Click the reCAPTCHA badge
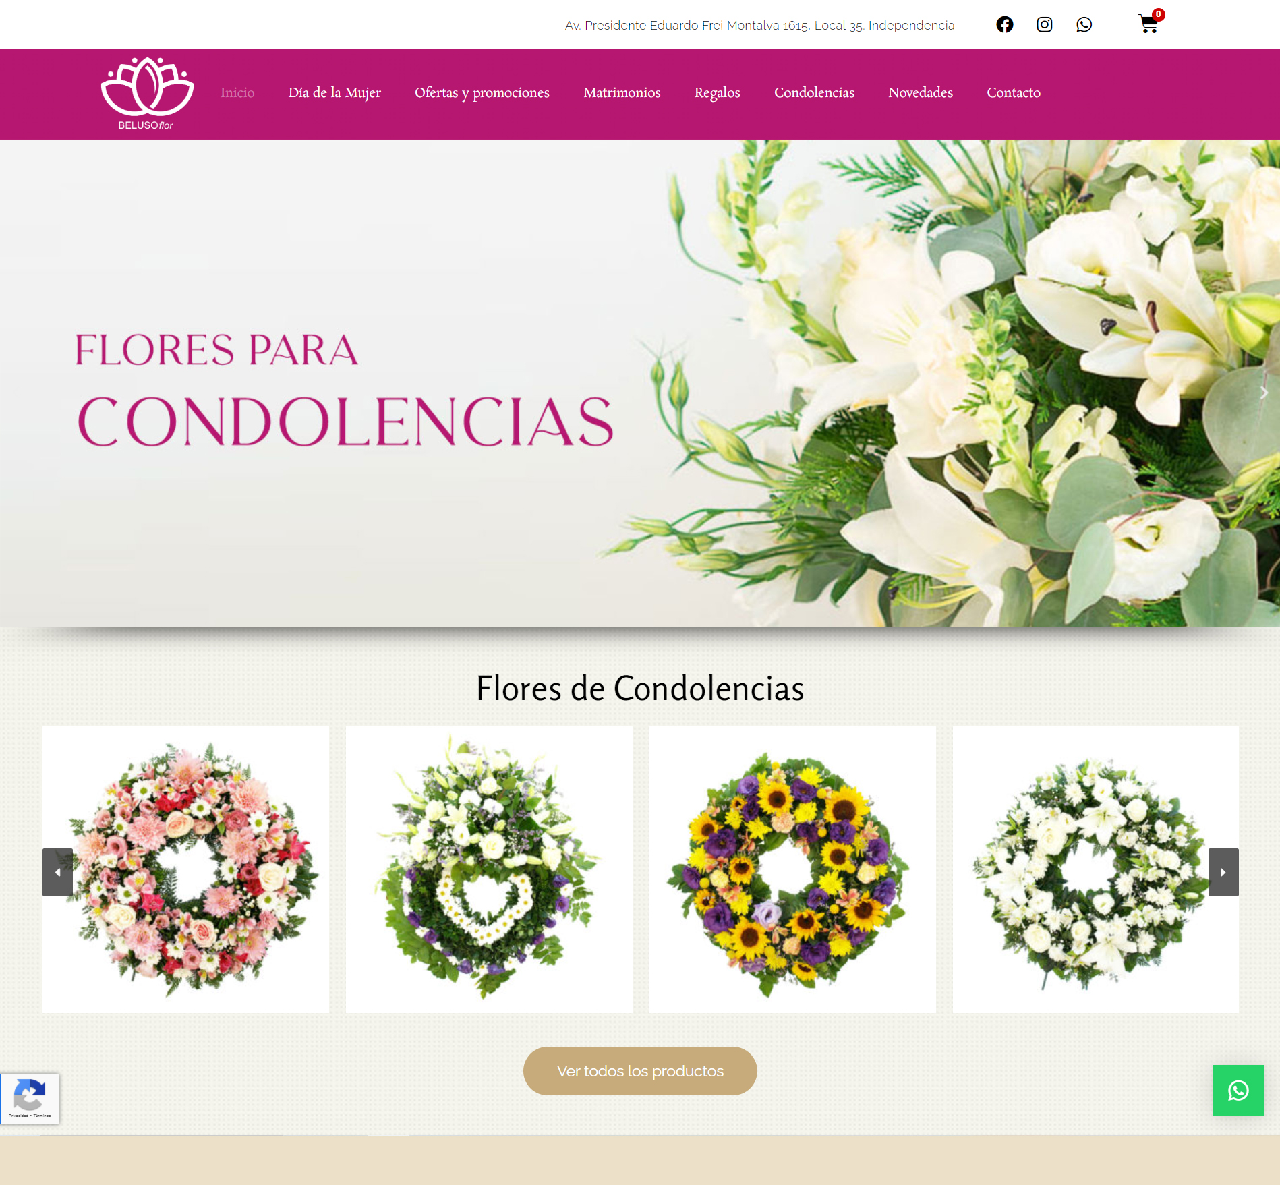Image resolution: width=1280 pixels, height=1185 pixels. click(x=30, y=1099)
